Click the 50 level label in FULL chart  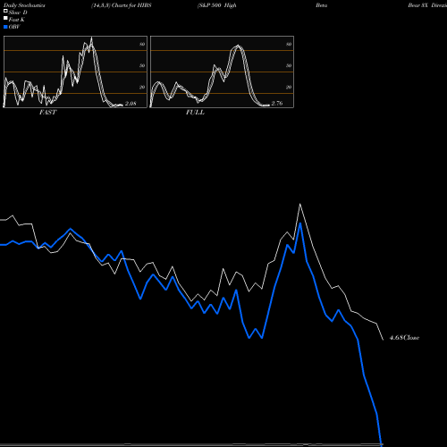point(289,65)
